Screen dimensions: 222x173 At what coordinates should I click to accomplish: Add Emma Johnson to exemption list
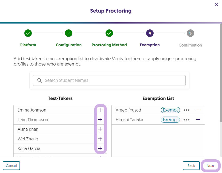pyautogui.click(x=100, y=110)
